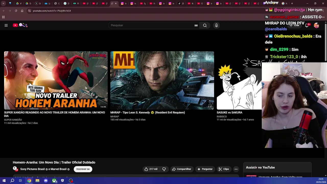The width and height of the screenshot is (327, 184).
Task: Click '185 mil visualizações • há 5 dias' text
Action: [x=128, y=120]
